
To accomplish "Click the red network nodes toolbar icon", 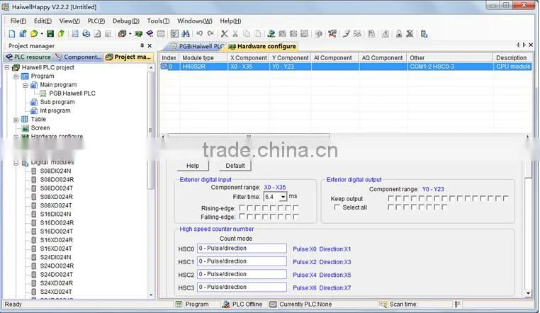I will pos(332,34).
